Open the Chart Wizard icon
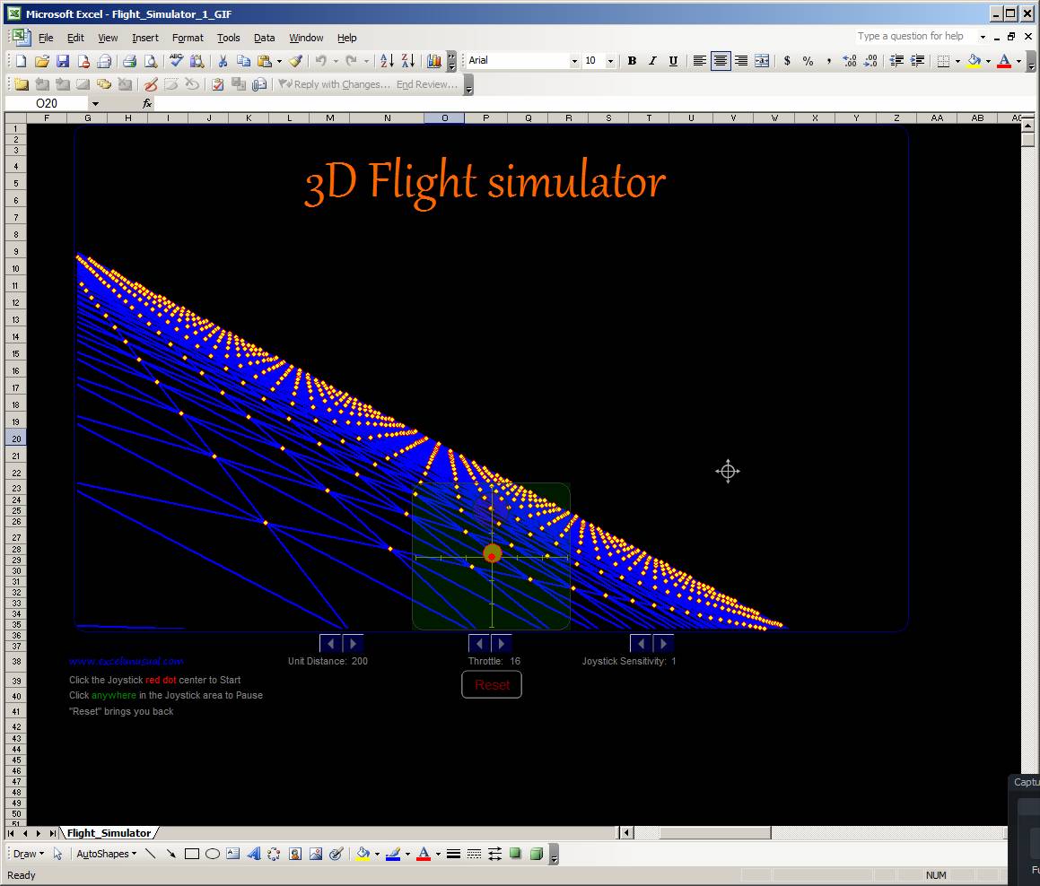Viewport: 1040px width, 886px height. tap(434, 61)
